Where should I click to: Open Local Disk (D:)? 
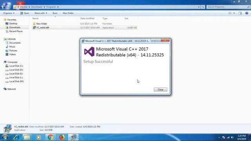pyautogui.click(x=16, y=70)
